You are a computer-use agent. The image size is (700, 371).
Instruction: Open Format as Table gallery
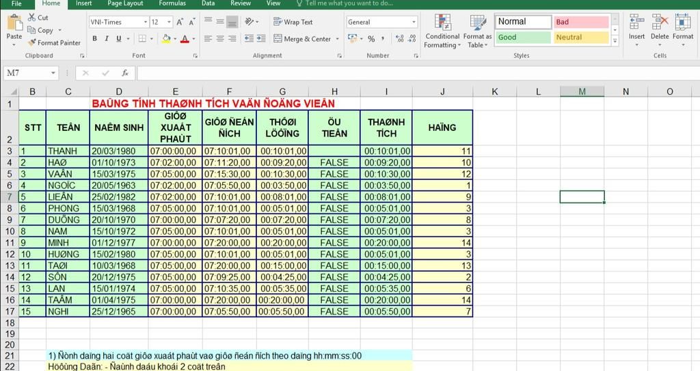477,31
